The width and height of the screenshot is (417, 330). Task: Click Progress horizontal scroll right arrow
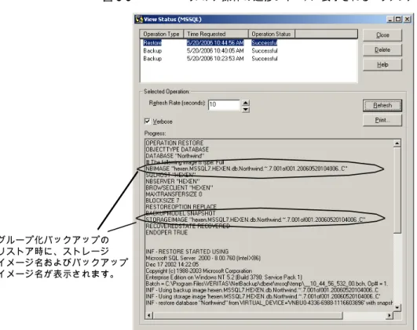(390, 315)
